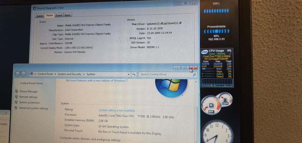This screenshot has height=143, width=302.
Task: Click the '1280 x 800 (32 bit) (60Hz)' display mode
Action: pyautogui.click(x=79, y=48)
